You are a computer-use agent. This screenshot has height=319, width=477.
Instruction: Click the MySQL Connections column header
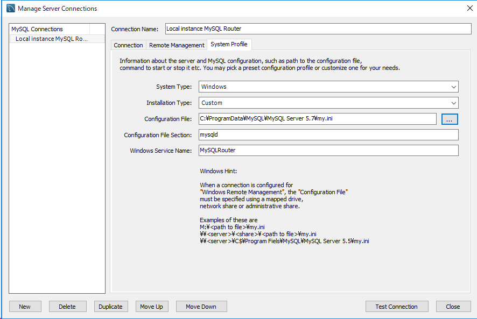pyautogui.click(x=50, y=29)
